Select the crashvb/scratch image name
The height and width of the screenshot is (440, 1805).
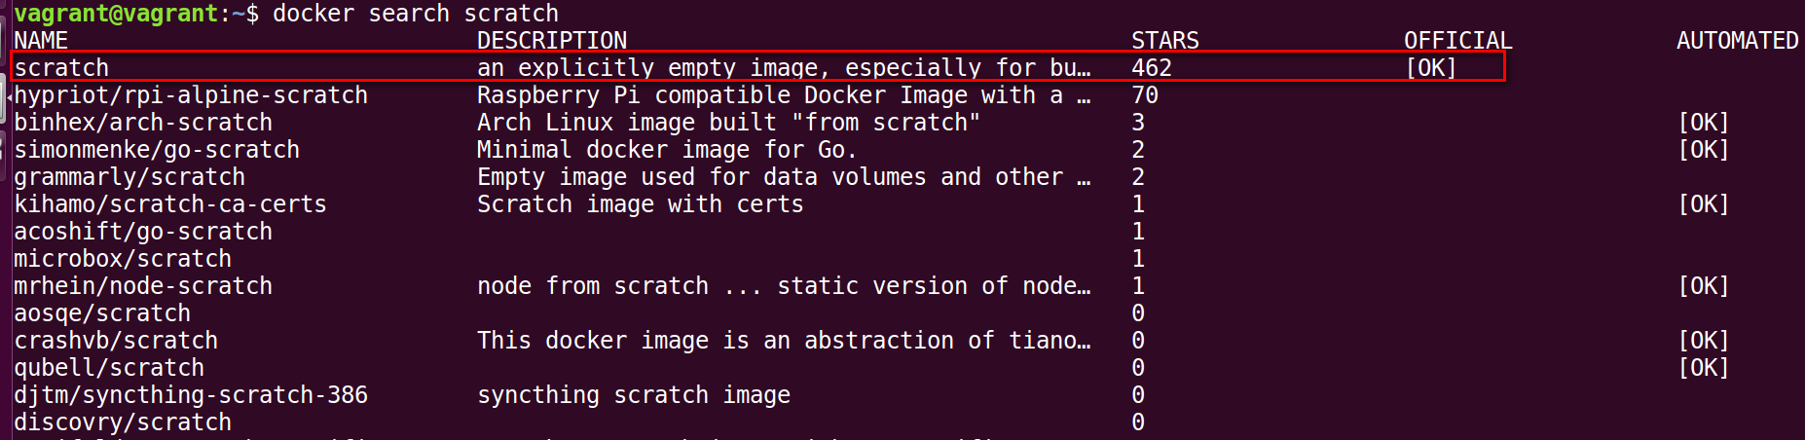click(116, 341)
